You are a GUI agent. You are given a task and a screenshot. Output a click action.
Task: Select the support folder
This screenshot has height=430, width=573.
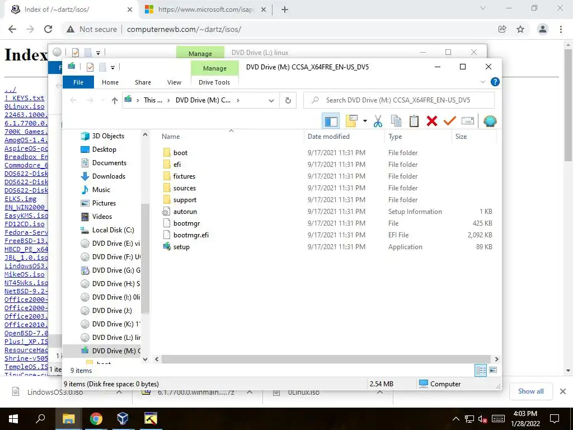185,200
